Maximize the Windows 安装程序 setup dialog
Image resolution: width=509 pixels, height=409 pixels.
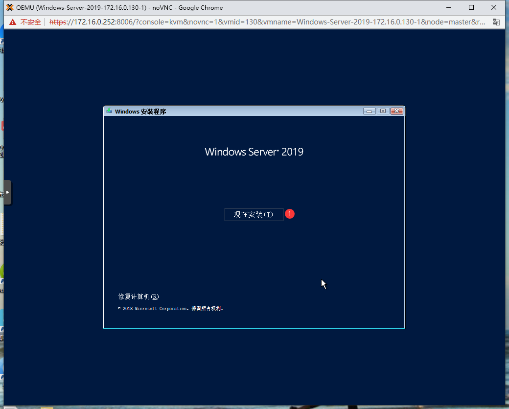[x=383, y=111]
